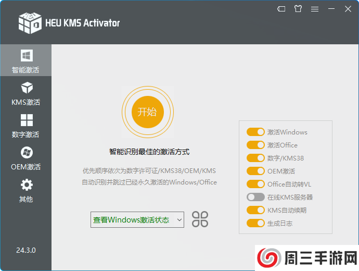The width and height of the screenshot is (359, 271).
Task: Click the four-leaf clover icon beside dropdown
Action: click(200, 219)
